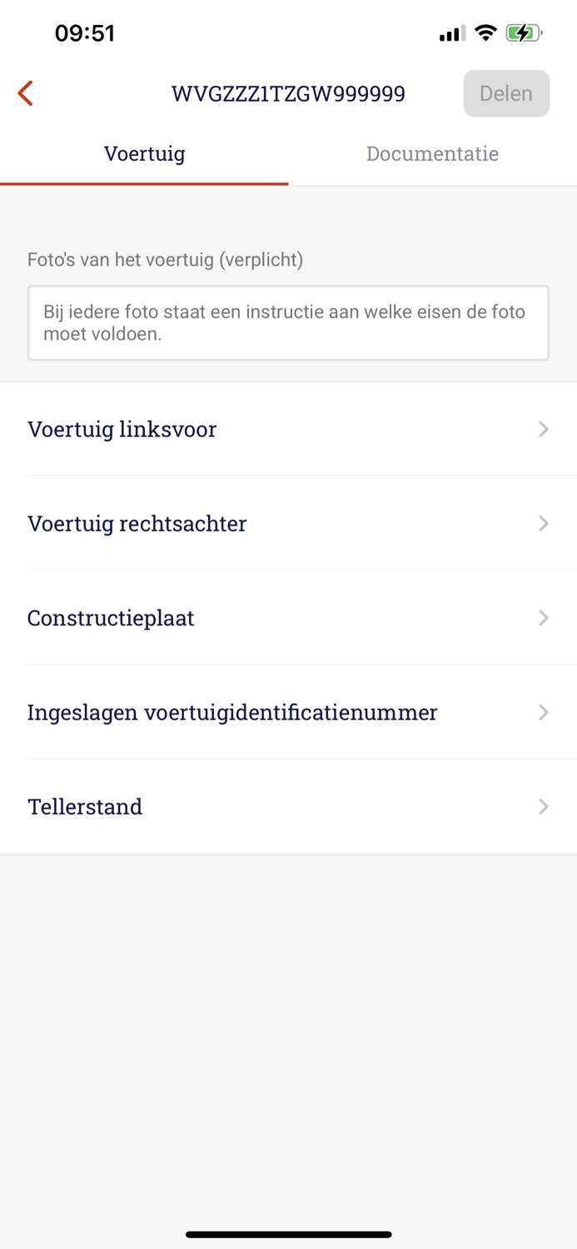Select the Voertuig tab
Viewport: 577px width, 1249px height.
(144, 153)
